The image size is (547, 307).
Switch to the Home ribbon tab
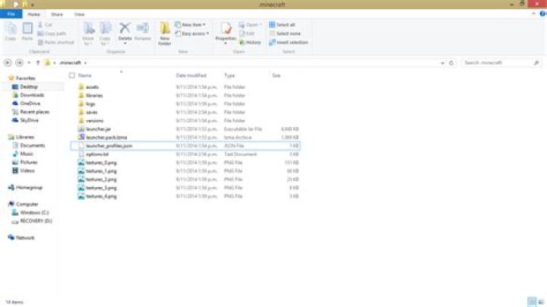34,14
